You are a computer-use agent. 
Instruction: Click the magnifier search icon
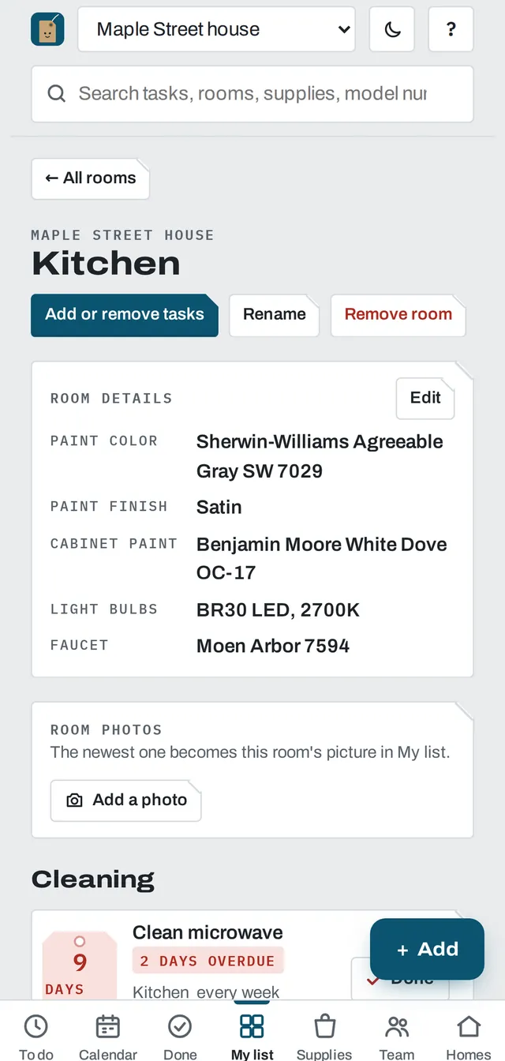tap(57, 94)
